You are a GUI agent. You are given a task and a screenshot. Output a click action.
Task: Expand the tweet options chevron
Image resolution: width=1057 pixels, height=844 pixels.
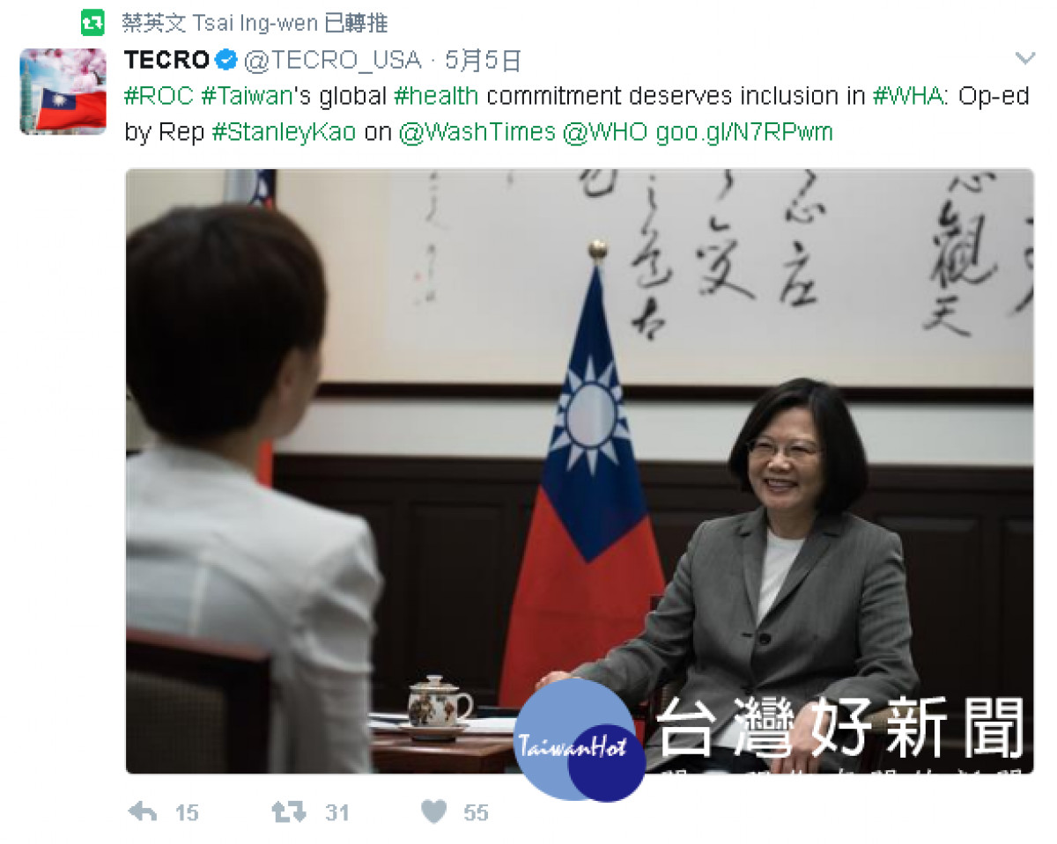(1024, 59)
